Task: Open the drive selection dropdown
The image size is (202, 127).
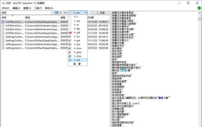Action: click(65, 13)
